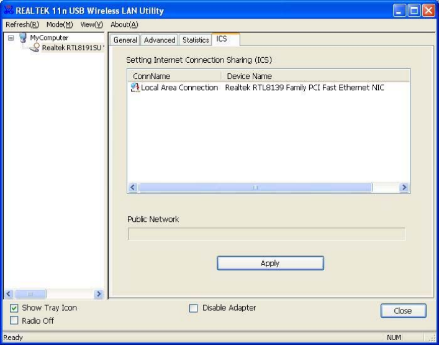Close the window with the red X

pyautogui.click(x=428, y=11)
